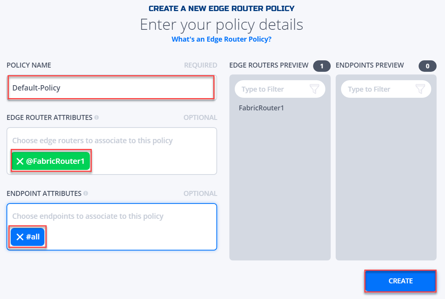Click the blue #all attribute tag

click(28, 237)
